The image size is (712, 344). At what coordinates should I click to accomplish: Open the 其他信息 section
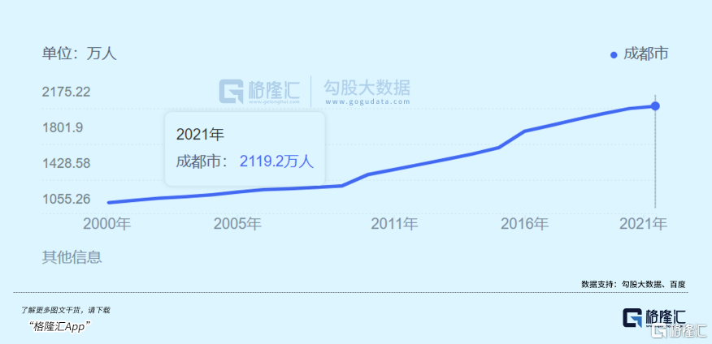(x=72, y=257)
